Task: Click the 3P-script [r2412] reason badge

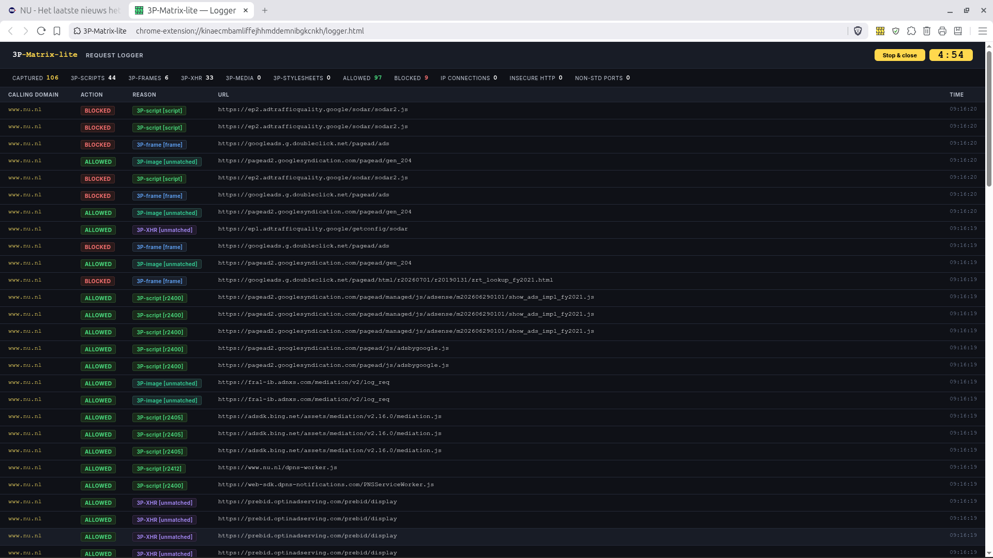Action: [159, 469]
